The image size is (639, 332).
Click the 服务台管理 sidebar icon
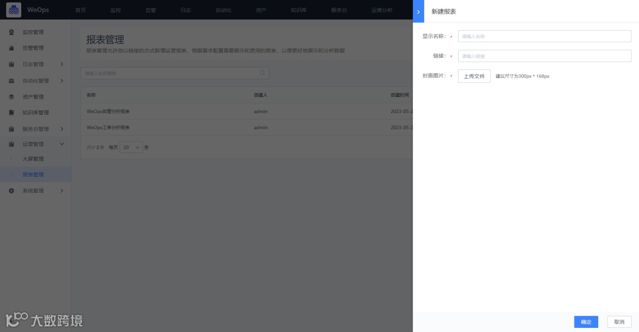pyautogui.click(x=11, y=129)
